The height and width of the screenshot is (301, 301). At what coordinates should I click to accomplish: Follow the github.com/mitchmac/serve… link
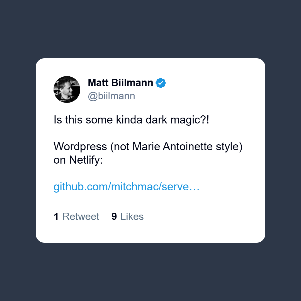tap(126, 187)
